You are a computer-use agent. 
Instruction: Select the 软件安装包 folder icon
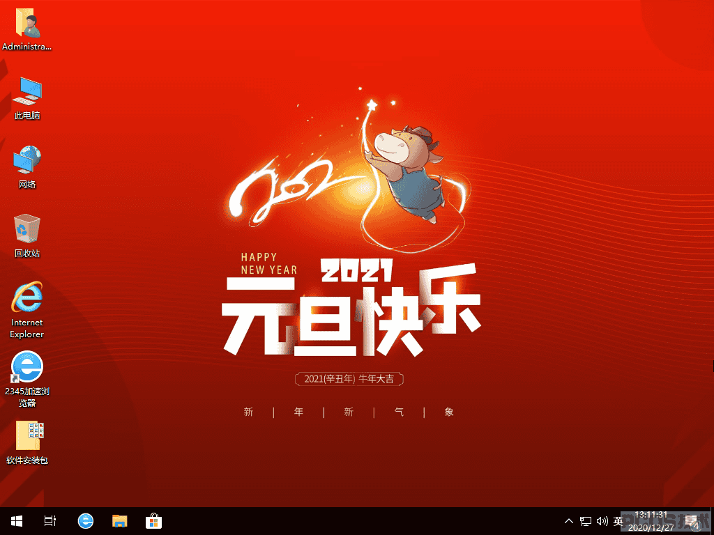(27, 442)
